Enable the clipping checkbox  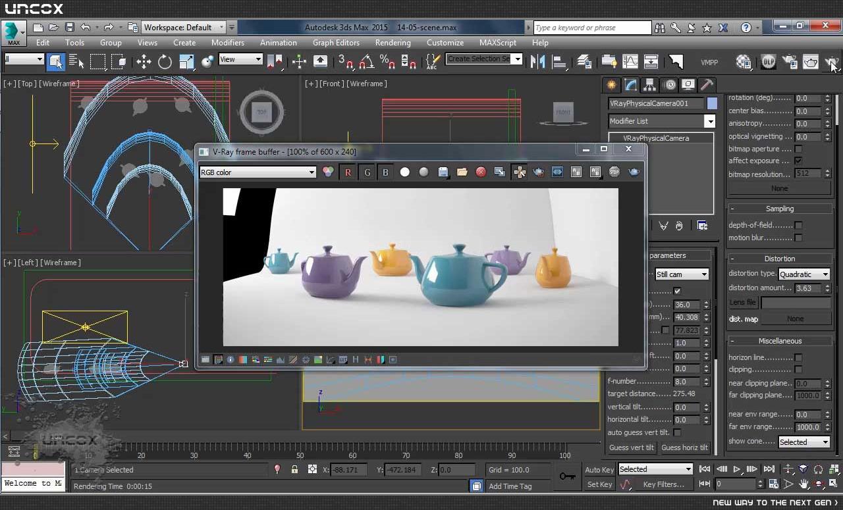(x=798, y=369)
